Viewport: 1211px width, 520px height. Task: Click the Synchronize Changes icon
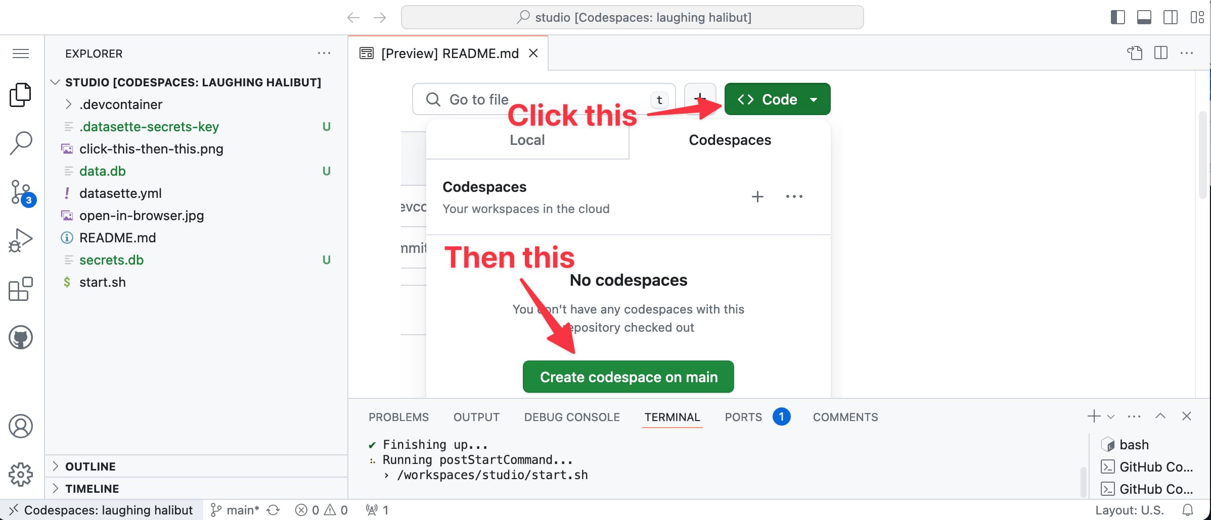click(x=274, y=510)
